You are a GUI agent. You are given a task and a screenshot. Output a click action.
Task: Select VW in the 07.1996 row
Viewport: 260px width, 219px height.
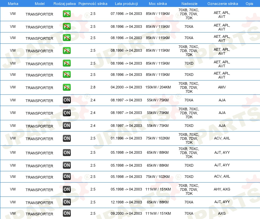(13, 14)
